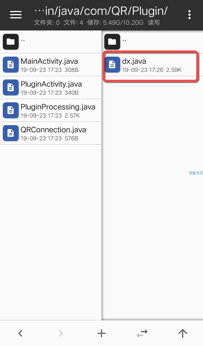
Task: Tap the plus icon to create new
Action: click(x=101, y=333)
